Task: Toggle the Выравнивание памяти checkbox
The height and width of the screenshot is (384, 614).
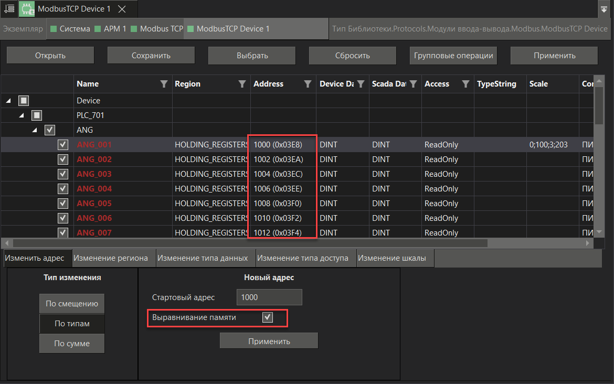Action: (x=268, y=317)
